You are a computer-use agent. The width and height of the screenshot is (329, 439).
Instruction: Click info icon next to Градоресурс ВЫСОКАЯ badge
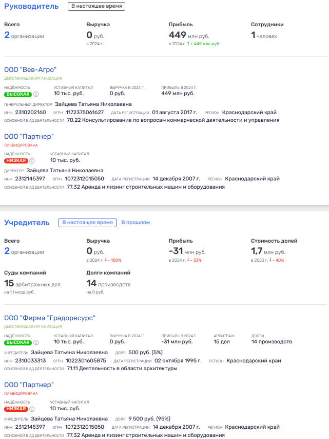(x=36, y=342)
